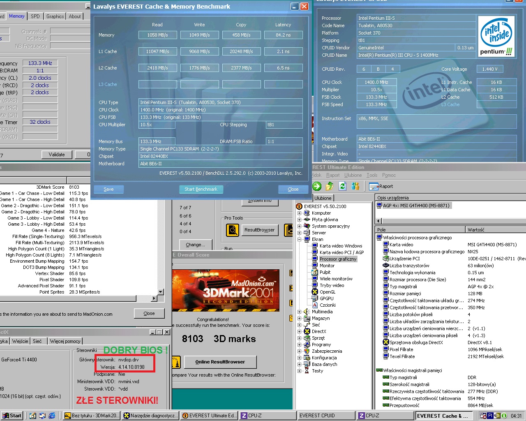Select Karta wideo PCI / AGP item
The width and height of the screenshot is (526, 421).
[x=341, y=252]
